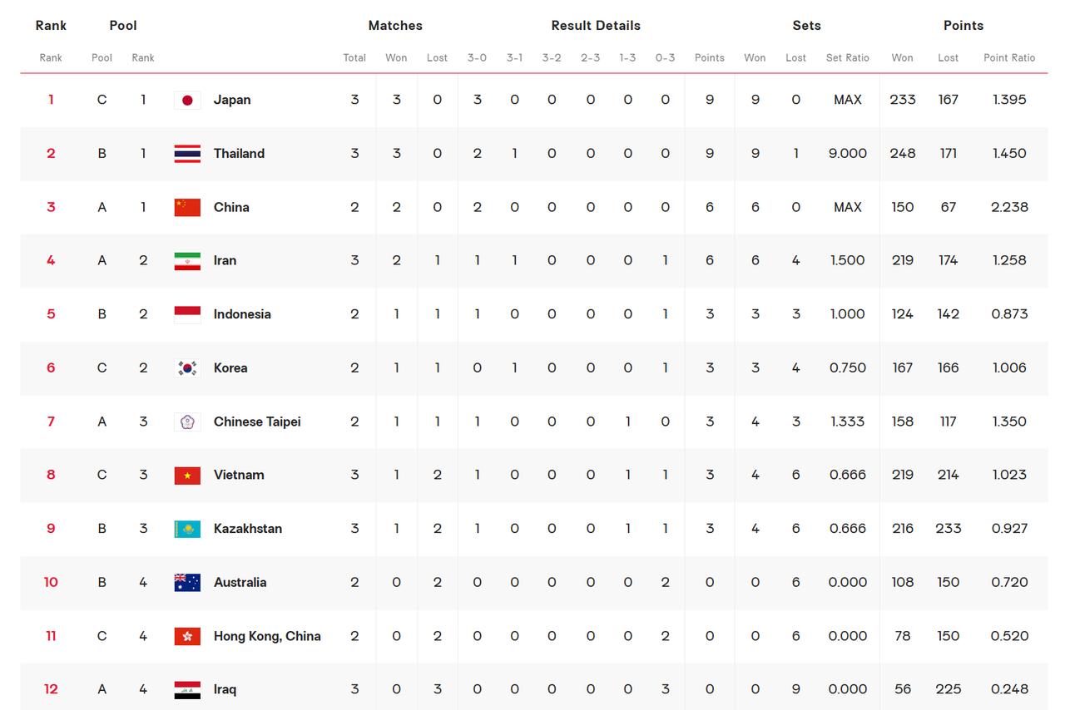Click the 3-0 result column header

[477, 58]
